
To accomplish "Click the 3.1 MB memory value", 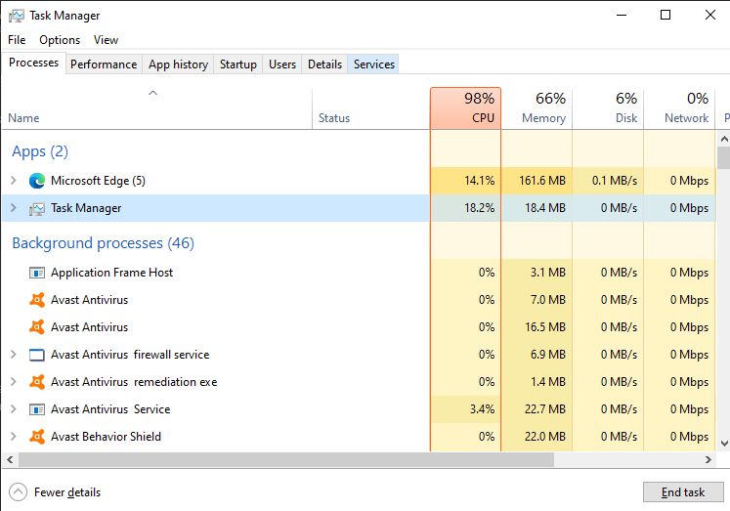I will (548, 273).
